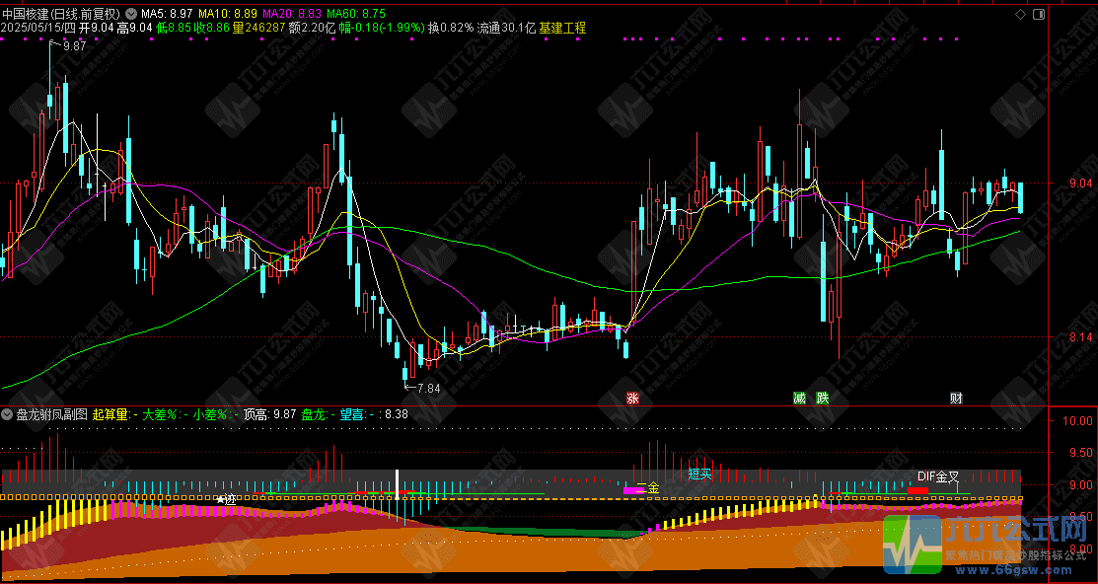The width and height of the screenshot is (1098, 584).
Task: Click the green 减 marker below the chart
Action: tap(799, 399)
